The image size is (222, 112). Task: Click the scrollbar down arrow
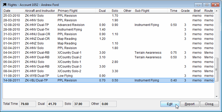[x=217, y=97]
